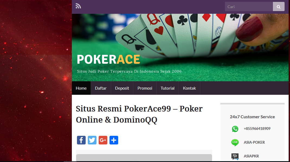Open the blue plus share icon
Image resolution: width=290 pixels, height=162 pixels.
click(x=114, y=140)
